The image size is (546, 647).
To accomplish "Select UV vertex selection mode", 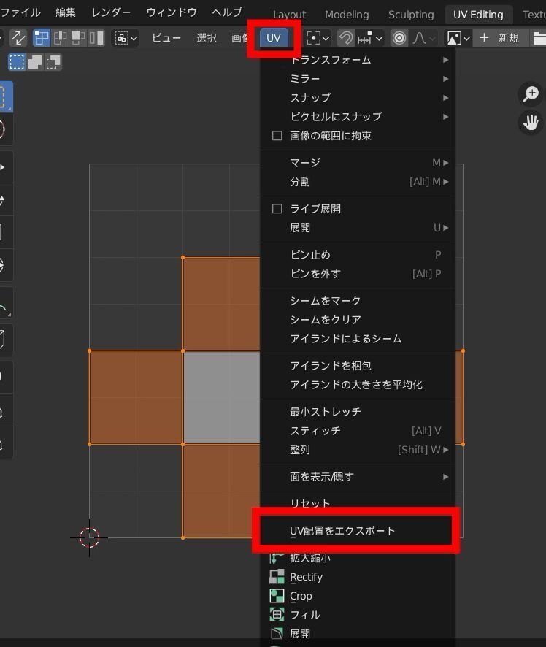I will point(41,38).
